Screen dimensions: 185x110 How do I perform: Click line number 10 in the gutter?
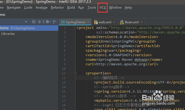click(x=64, y=69)
